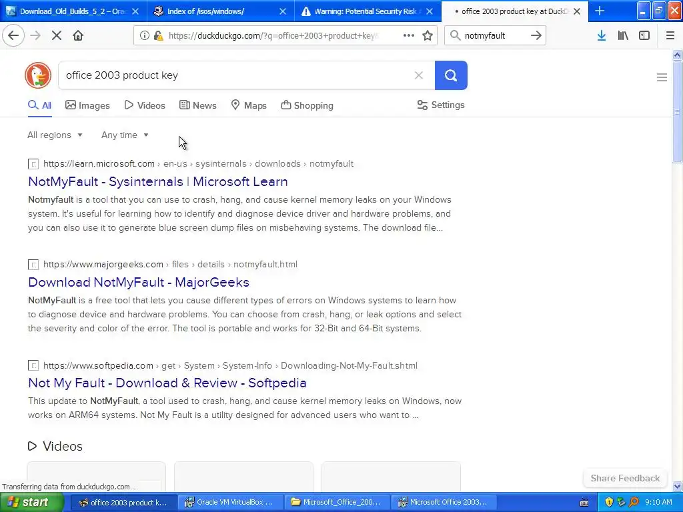This screenshot has height=512, width=683.
Task: Close the Index of /isos/windows/ tab
Action: pyautogui.click(x=283, y=11)
